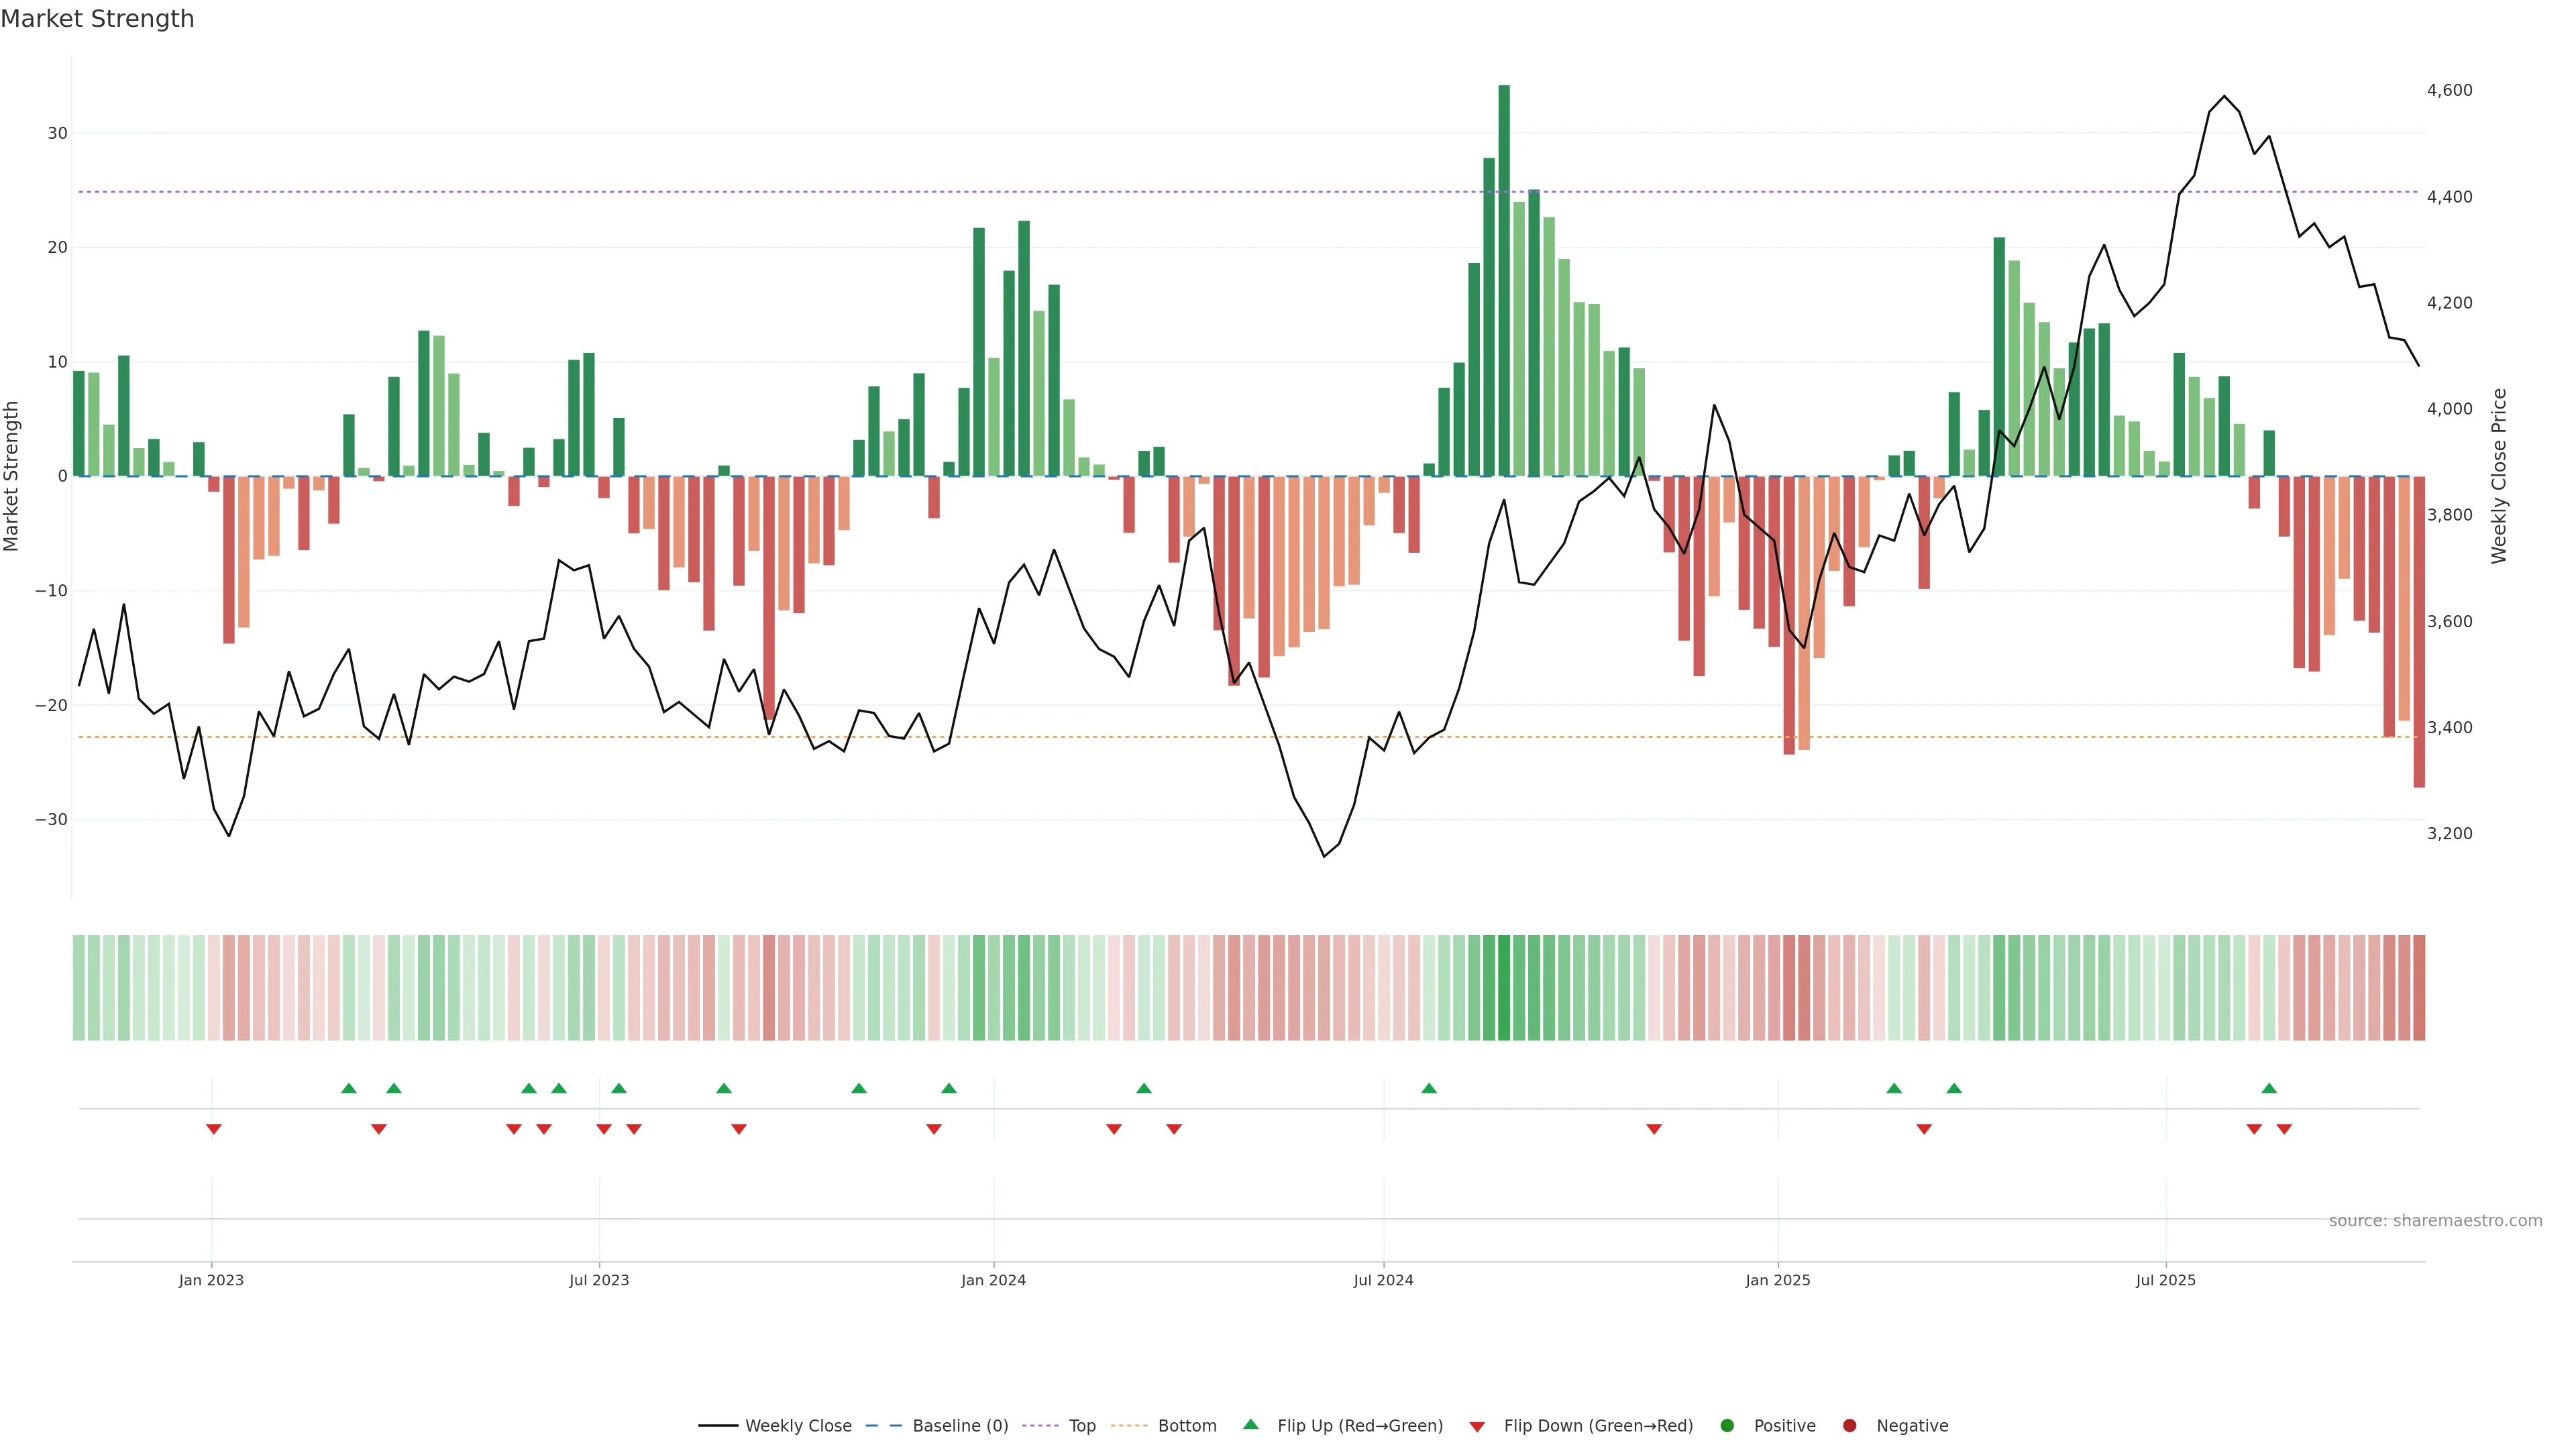
Task: Click the Jul 2025 x-axis label
Action: tap(2165, 1280)
